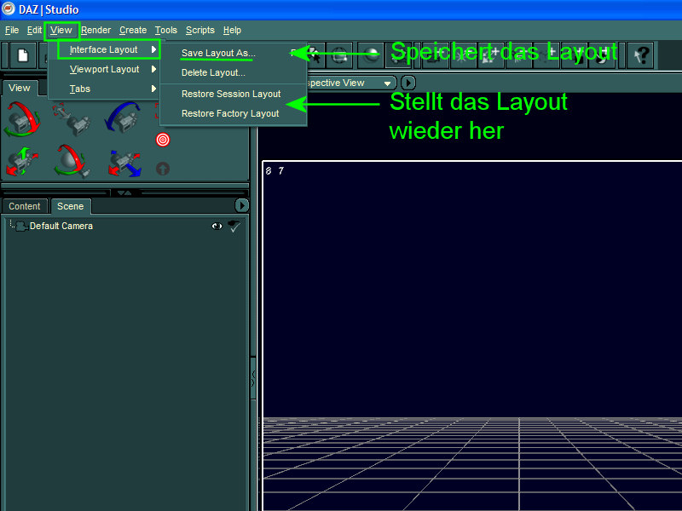Click the wireframe globe toolbar icon

[x=338, y=55]
